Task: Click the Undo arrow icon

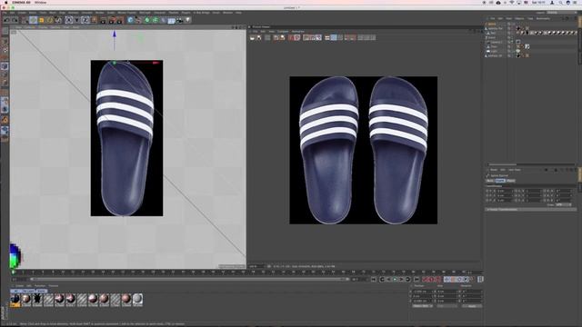Action: [6, 20]
